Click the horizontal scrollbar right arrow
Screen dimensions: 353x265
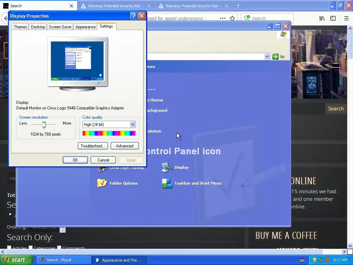pos(344,252)
